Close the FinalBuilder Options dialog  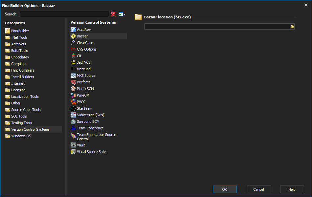(x=306, y=5)
